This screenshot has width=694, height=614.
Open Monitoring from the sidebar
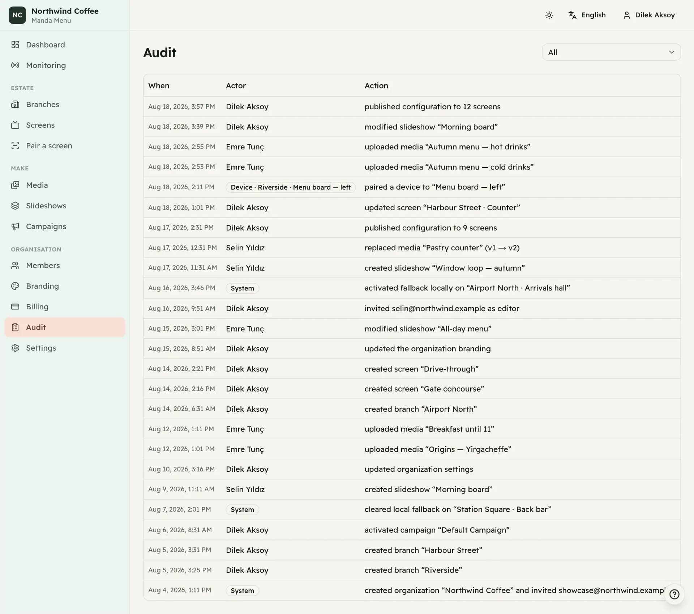click(65, 65)
